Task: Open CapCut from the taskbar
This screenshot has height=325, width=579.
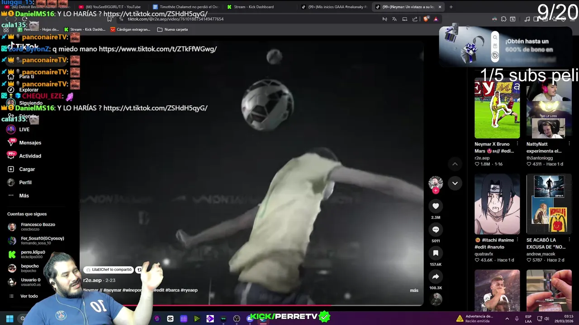Action: [x=170, y=319]
